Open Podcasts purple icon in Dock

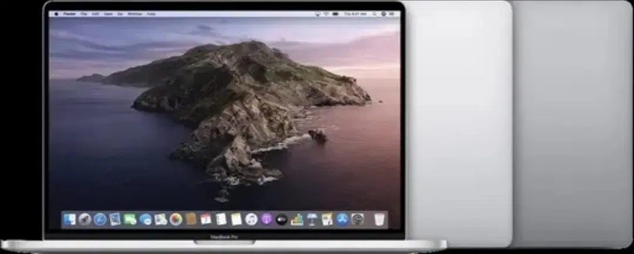267,219
